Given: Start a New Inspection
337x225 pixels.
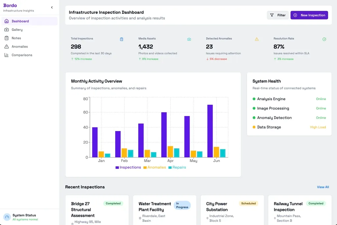Looking at the screenshot, I should click(309, 15).
